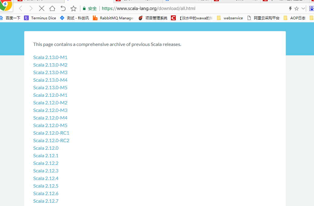
Task: Open the address bar dropdown chevron
Action: [303, 8]
